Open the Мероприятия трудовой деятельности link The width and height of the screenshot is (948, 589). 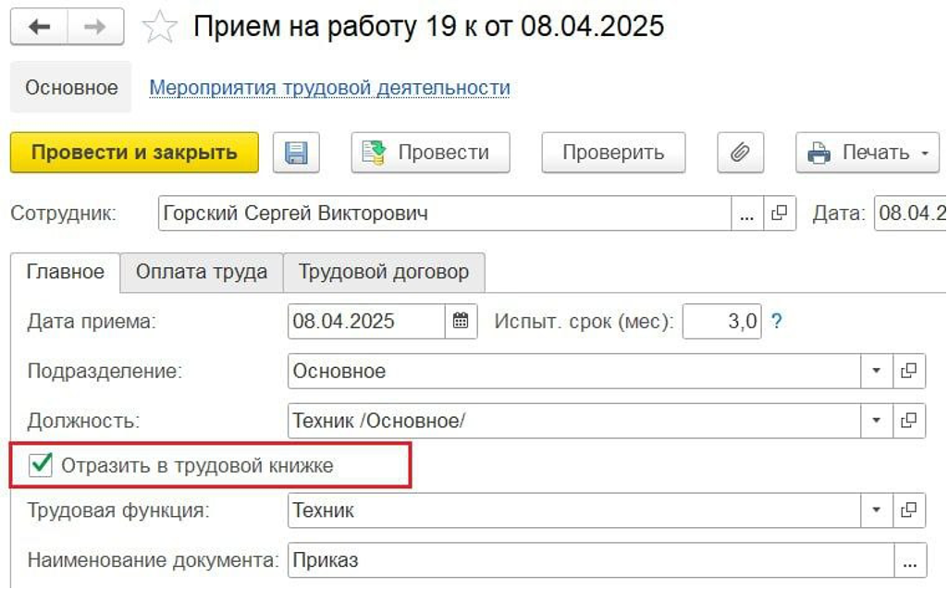pyautogui.click(x=330, y=88)
